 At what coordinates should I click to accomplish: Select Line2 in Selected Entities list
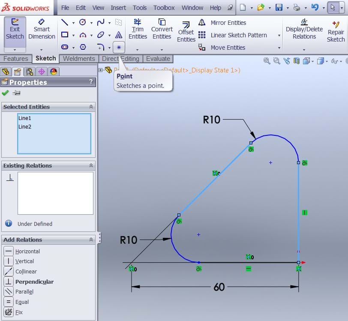click(x=25, y=127)
